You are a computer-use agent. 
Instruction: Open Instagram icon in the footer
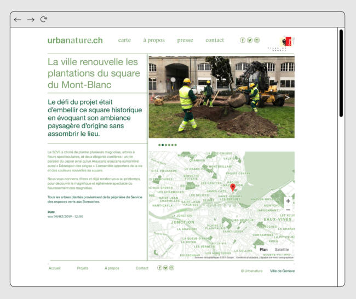coord(171,268)
